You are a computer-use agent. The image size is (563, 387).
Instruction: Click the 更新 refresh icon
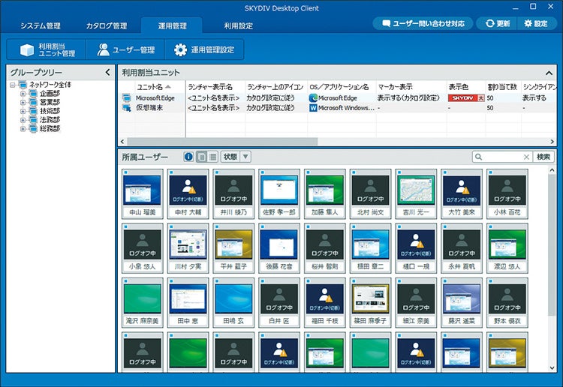tap(489, 23)
